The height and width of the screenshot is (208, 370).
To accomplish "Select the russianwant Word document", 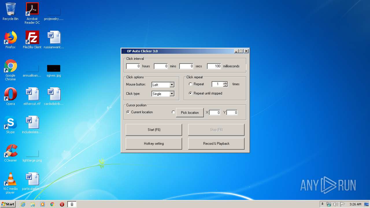I will (54, 40).
